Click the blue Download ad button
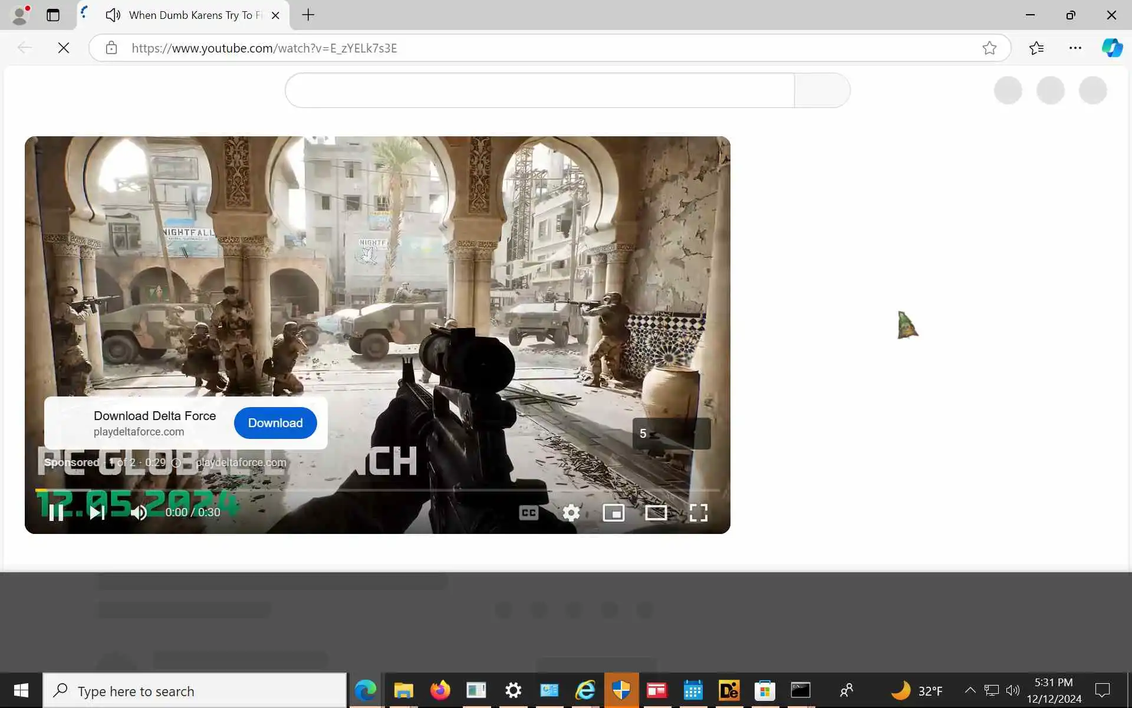1132x708 pixels. click(x=275, y=423)
